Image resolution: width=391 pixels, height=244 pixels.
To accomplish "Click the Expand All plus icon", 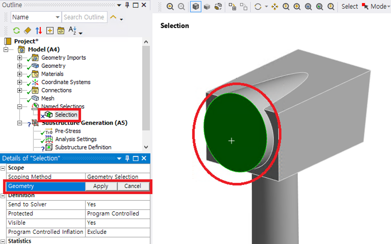I will [50, 30].
